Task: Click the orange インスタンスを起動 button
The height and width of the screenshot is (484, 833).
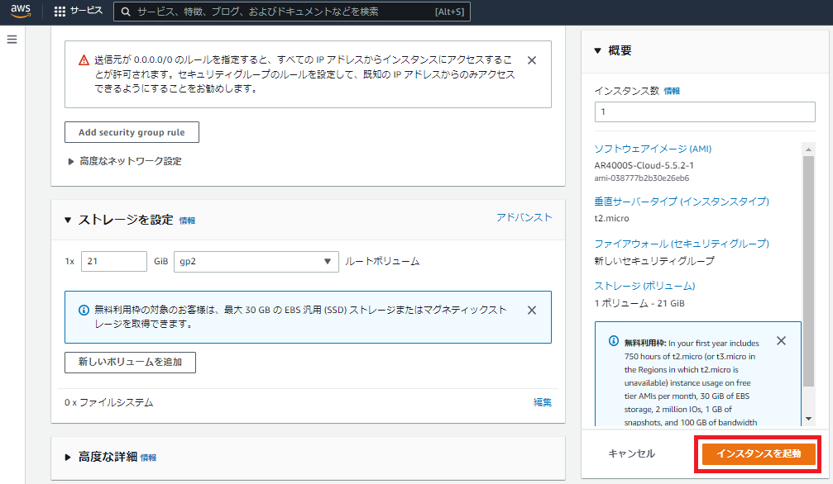Action: click(x=759, y=453)
